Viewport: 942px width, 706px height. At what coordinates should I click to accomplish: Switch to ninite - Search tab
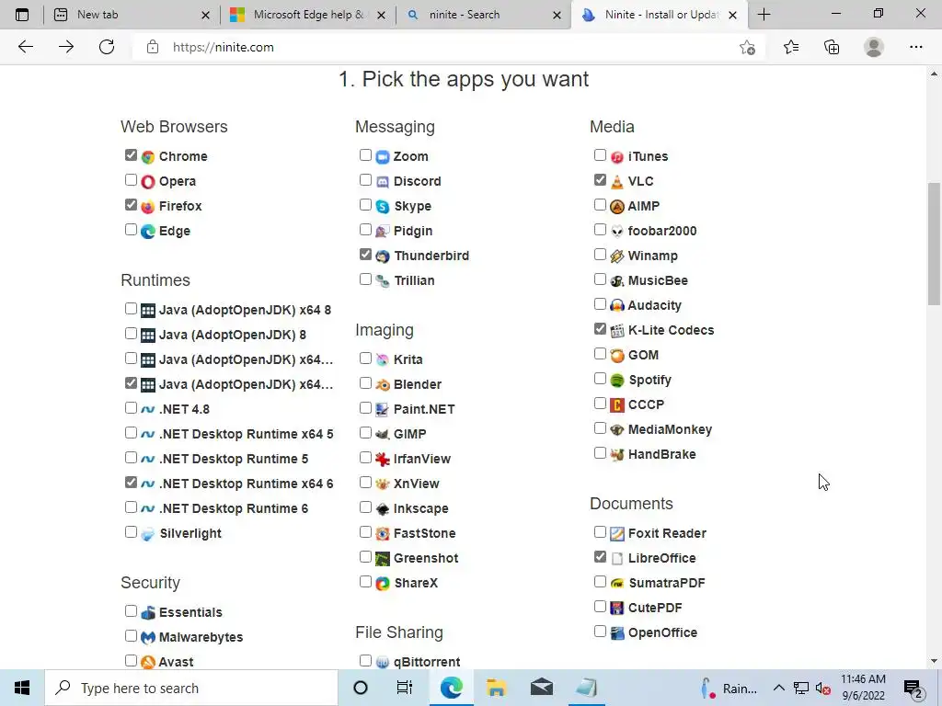coord(484,15)
